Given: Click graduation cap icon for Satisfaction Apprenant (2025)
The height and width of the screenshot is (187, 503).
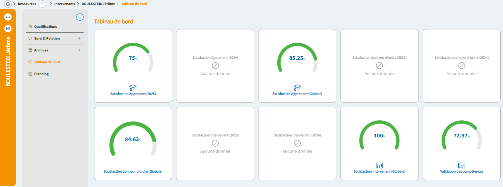Looking at the screenshot, I should pos(133,87).
